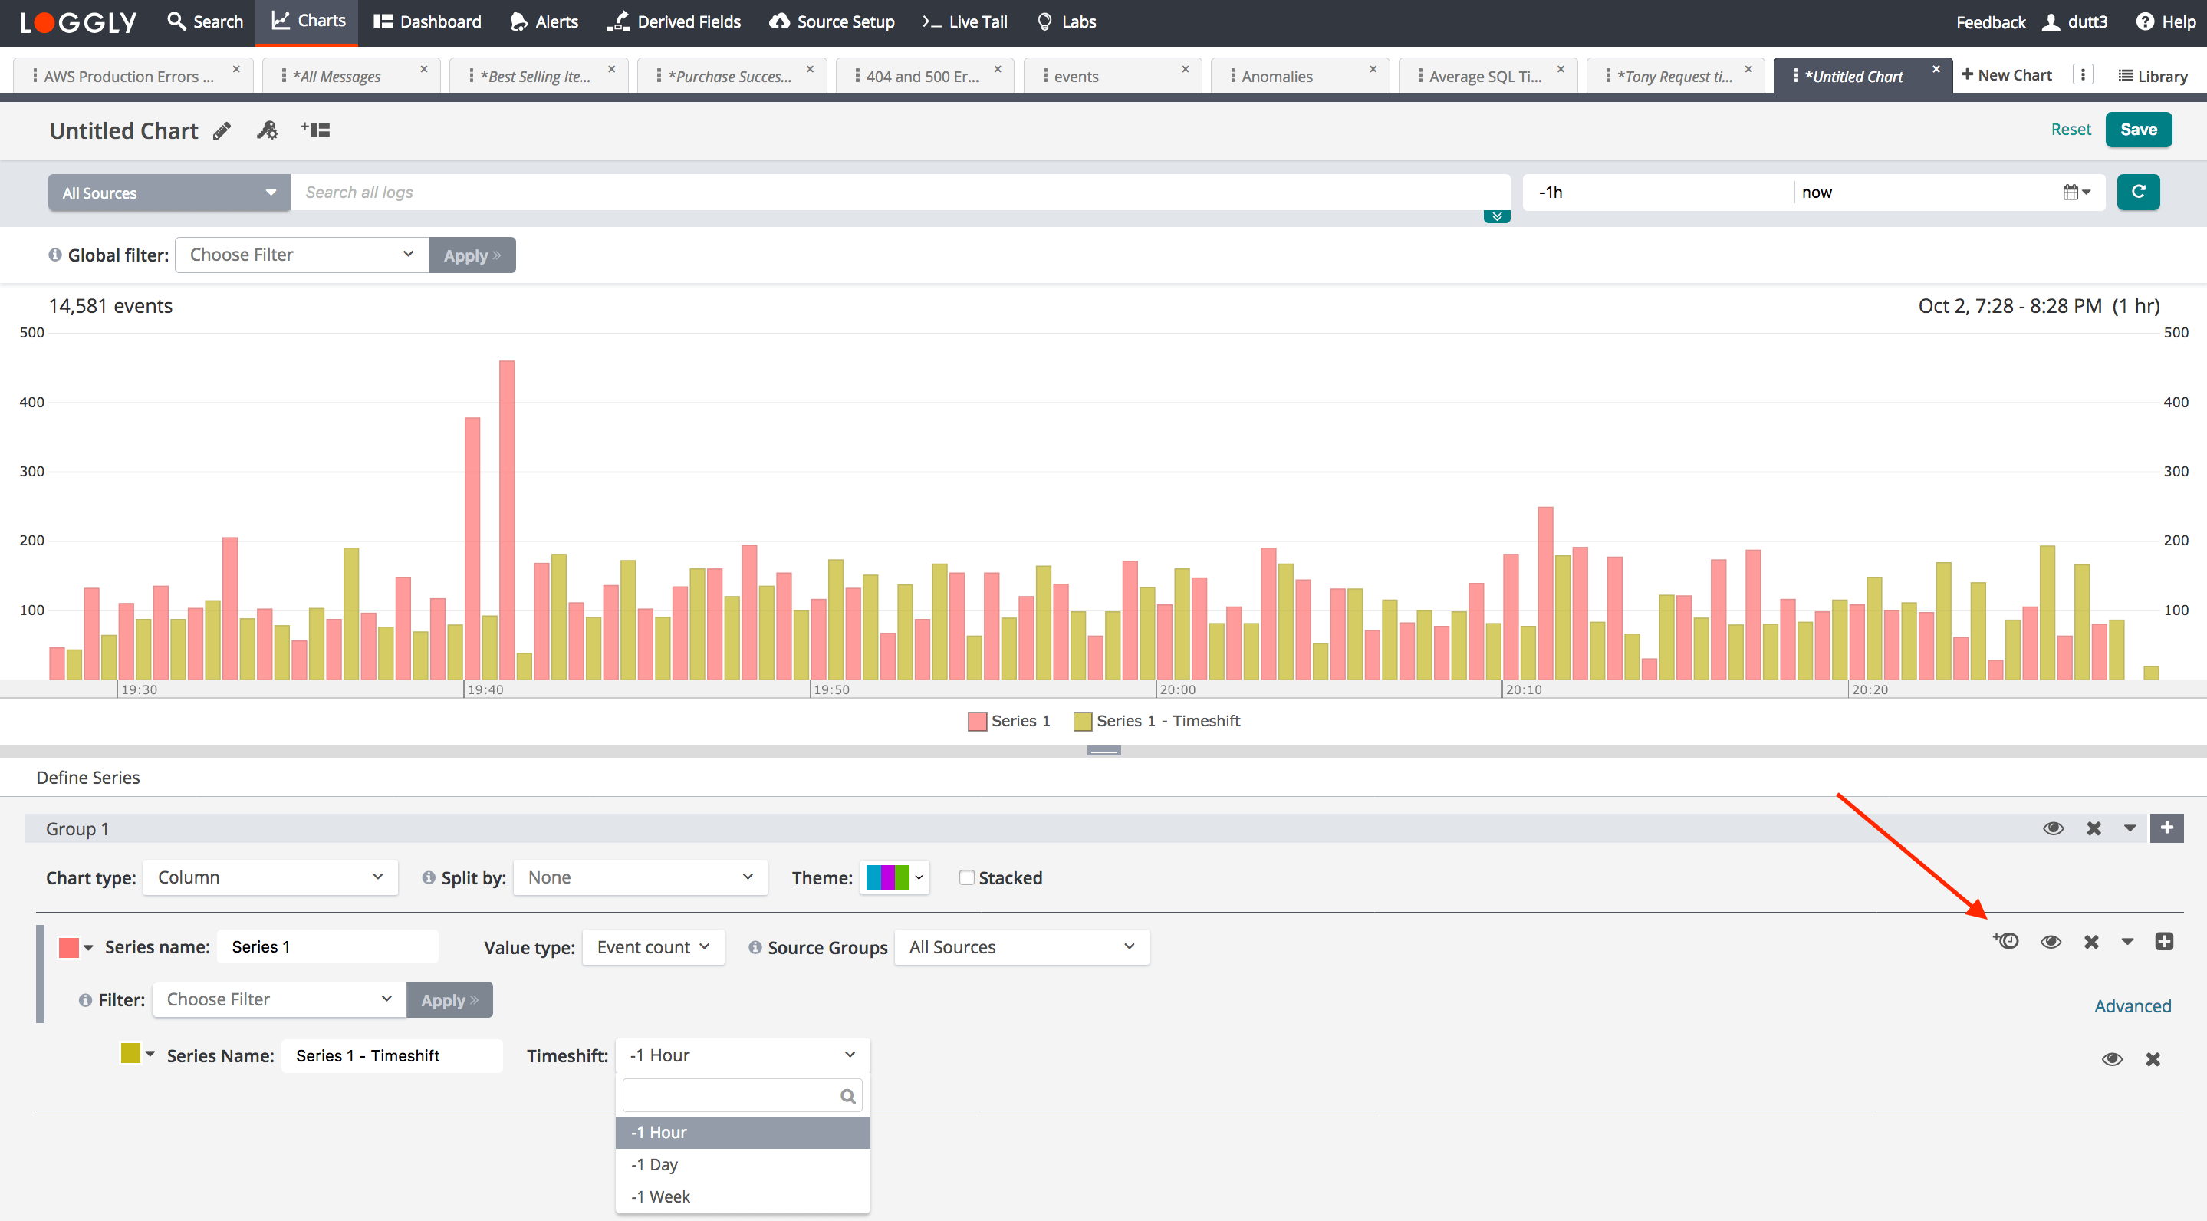Image resolution: width=2207 pixels, height=1221 pixels.
Task: Open the Dashboard menu
Action: point(428,22)
